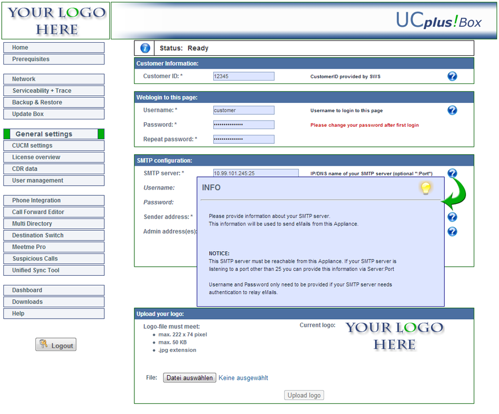The height and width of the screenshot is (414, 499).
Task: Click the 'Customer Information:' section header
Action: pos(167,63)
